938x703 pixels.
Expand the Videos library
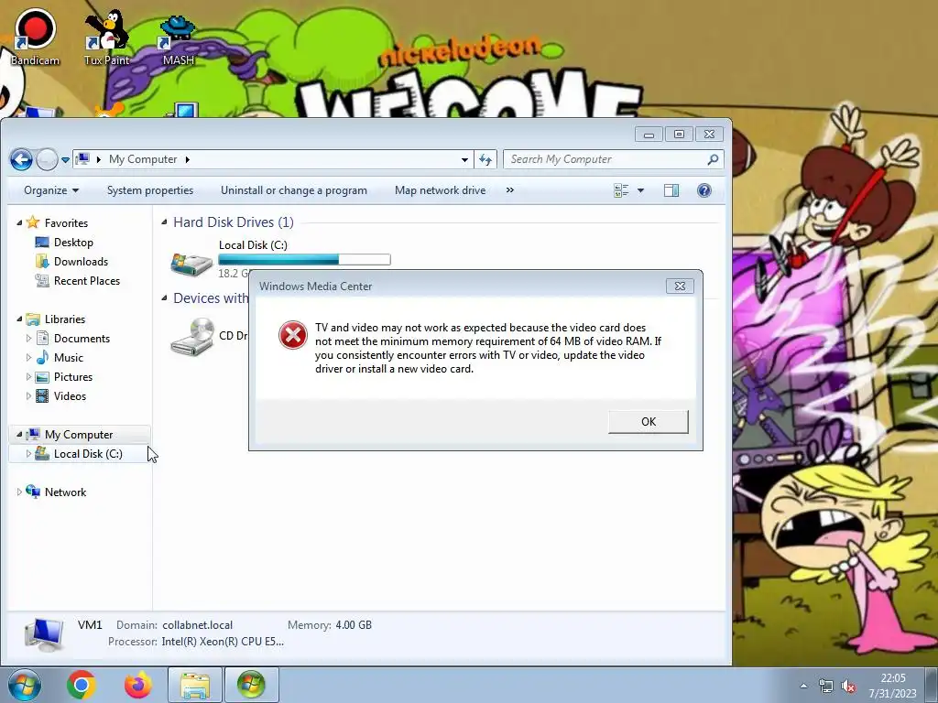pos(28,395)
